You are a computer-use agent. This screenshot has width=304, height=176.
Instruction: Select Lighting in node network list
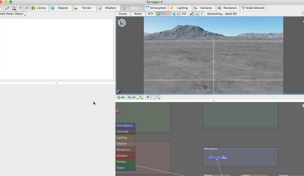126,138
